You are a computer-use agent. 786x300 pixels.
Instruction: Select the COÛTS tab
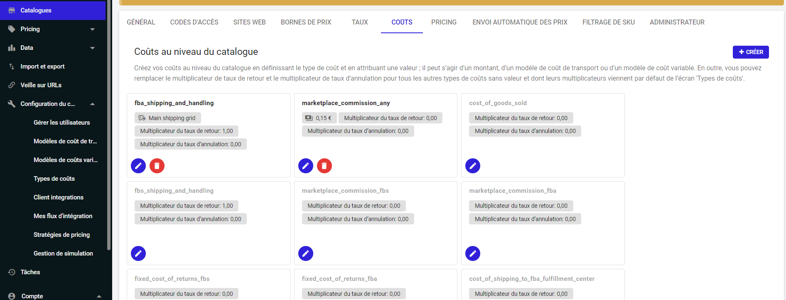(402, 22)
